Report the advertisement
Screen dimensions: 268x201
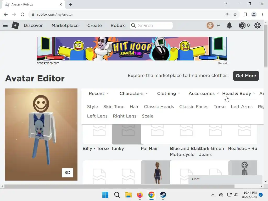coord(222,63)
